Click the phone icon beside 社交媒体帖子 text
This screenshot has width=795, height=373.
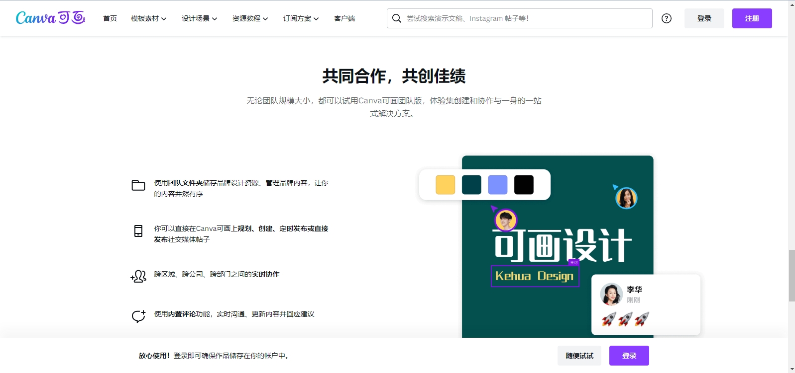[138, 231]
